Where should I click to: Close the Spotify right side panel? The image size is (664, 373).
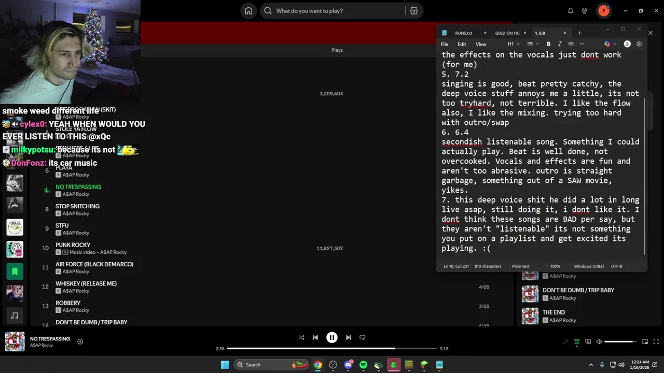(650, 33)
